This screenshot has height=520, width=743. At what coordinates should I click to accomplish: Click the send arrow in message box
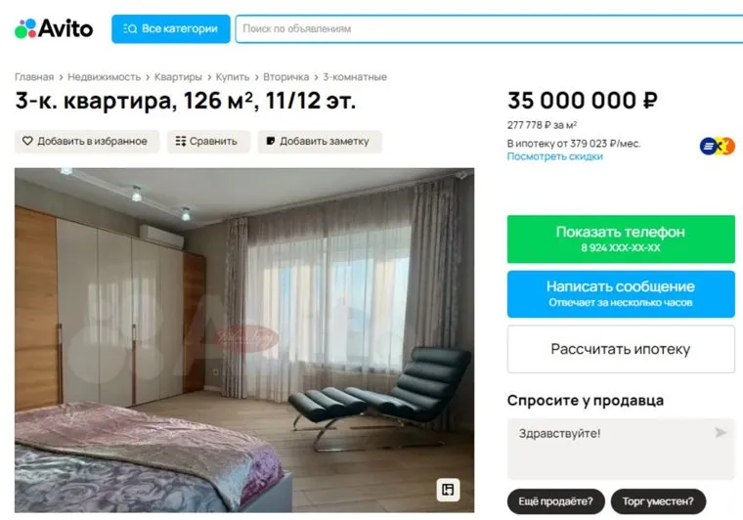(721, 432)
